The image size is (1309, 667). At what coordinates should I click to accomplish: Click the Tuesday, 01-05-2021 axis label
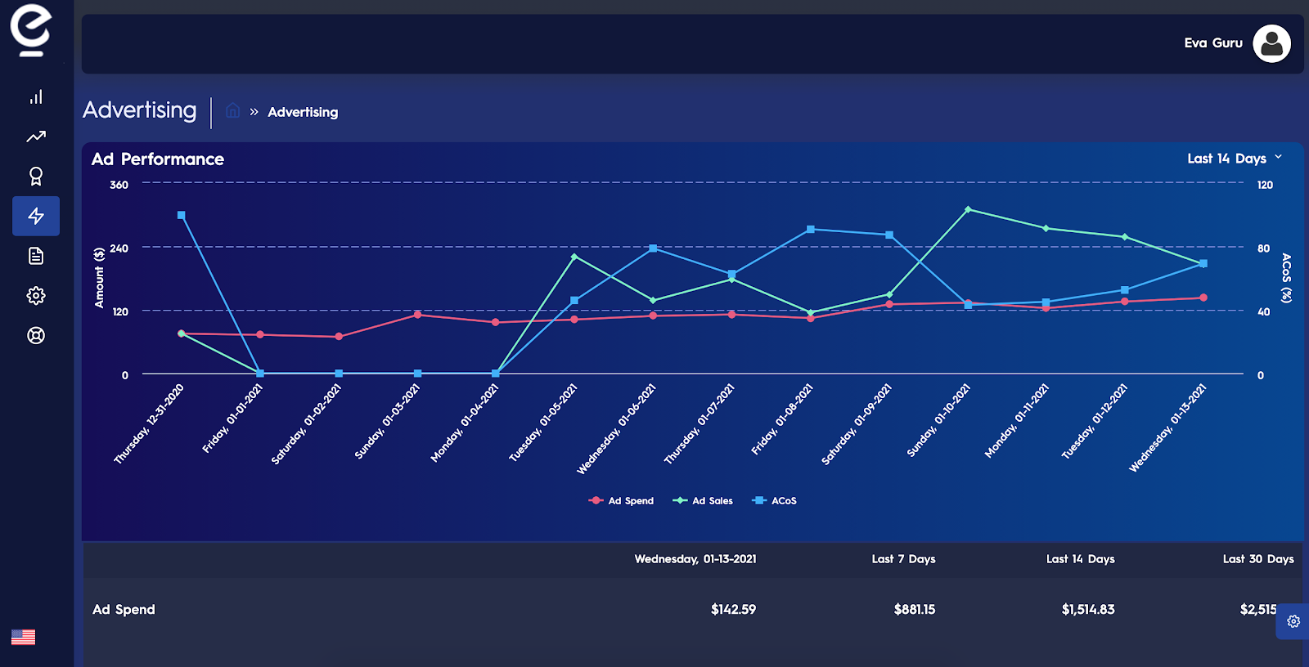[x=543, y=423]
